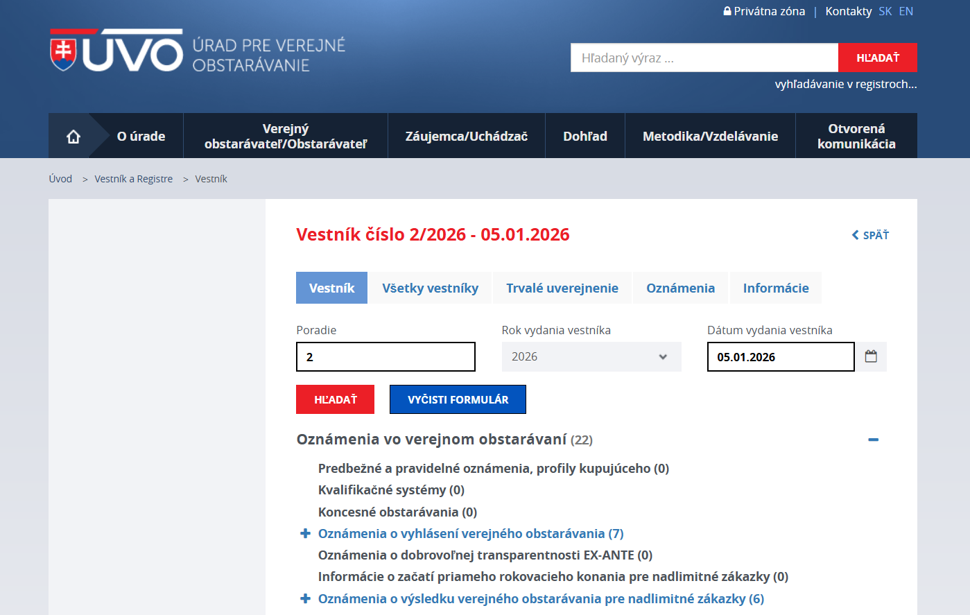The width and height of the screenshot is (970, 615).
Task: Open Privátna zóna with lock icon
Action: click(x=764, y=11)
